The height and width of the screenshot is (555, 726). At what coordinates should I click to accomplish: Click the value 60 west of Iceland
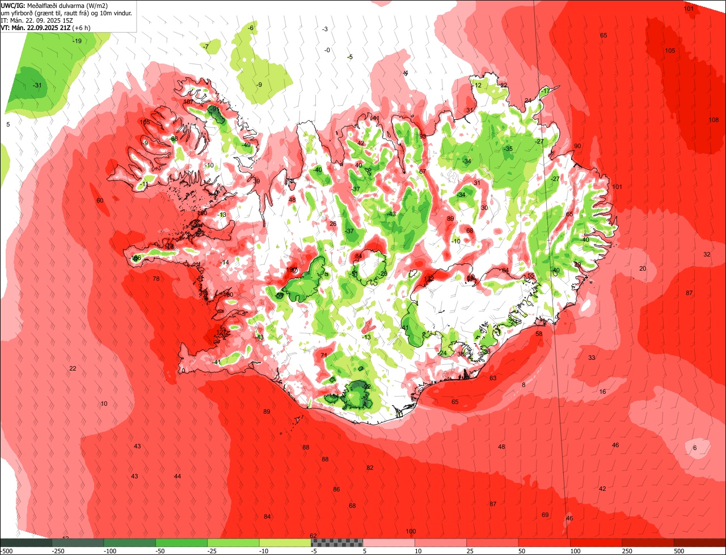[x=100, y=200]
